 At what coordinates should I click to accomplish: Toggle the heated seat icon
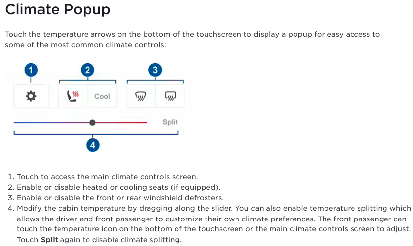[73, 96]
